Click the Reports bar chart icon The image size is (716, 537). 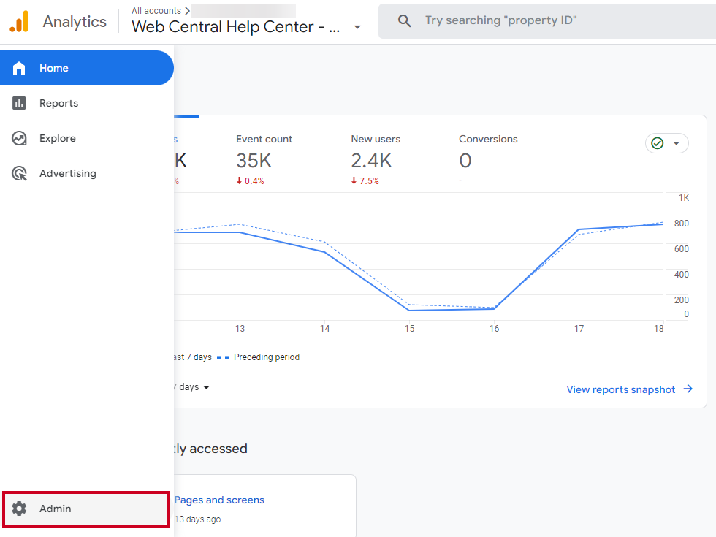[x=19, y=103]
